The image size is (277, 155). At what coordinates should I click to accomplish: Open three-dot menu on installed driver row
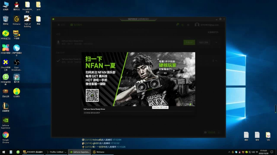213,61
